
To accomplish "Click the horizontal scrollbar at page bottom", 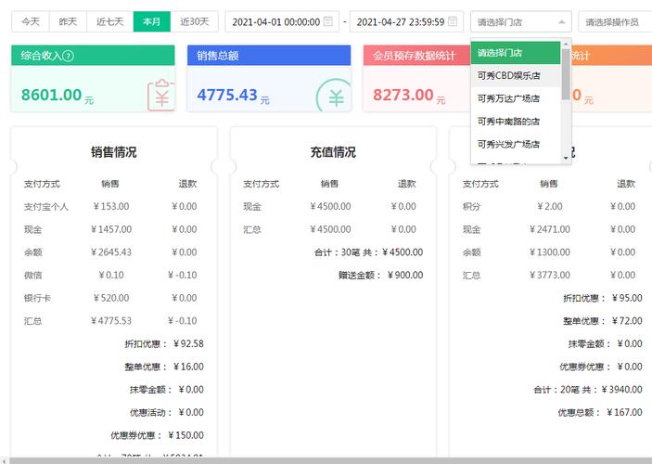I will [328, 460].
